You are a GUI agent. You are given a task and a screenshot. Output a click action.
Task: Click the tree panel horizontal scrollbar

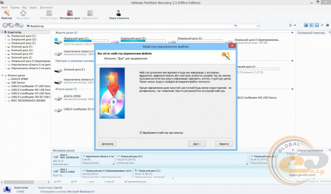coord(19,182)
